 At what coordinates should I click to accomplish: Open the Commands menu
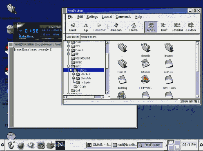123,17
